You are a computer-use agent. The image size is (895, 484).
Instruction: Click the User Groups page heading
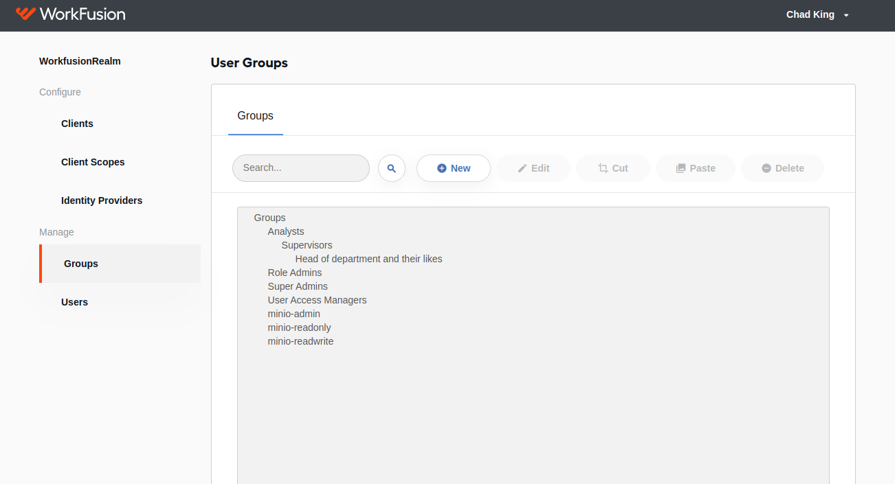250,63
